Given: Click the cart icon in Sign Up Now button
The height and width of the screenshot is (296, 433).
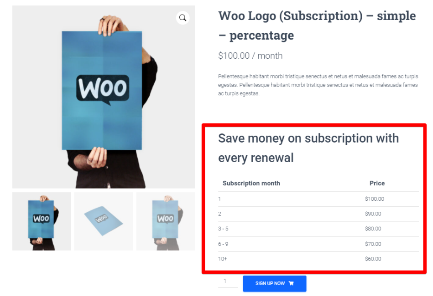Looking at the screenshot, I should [291, 283].
